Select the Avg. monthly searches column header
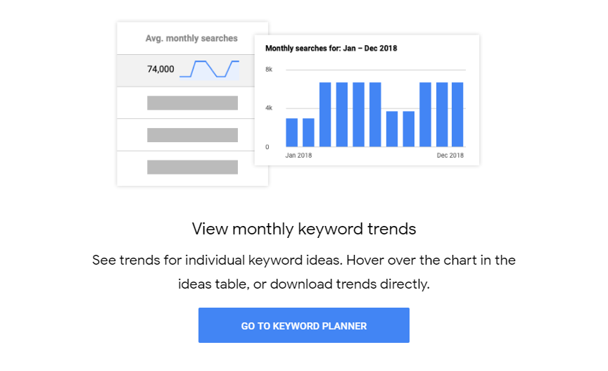The height and width of the screenshot is (371, 608). pos(191,38)
